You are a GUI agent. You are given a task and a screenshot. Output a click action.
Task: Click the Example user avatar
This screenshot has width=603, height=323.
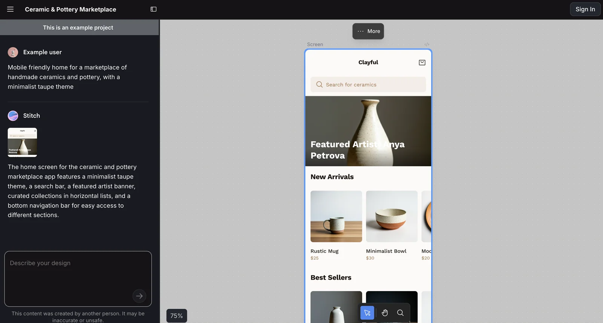[13, 52]
